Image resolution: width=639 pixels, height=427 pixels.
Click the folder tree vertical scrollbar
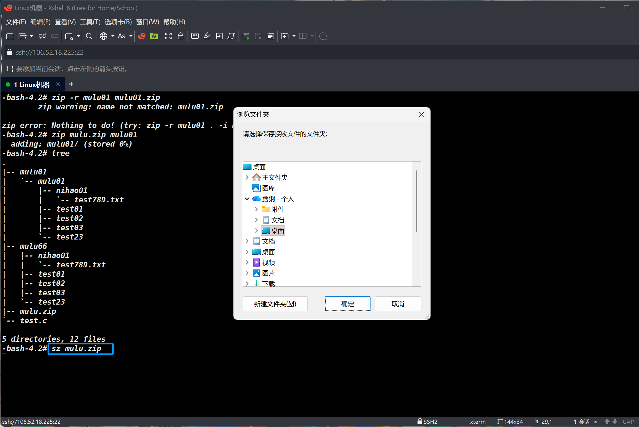coord(416,202)
